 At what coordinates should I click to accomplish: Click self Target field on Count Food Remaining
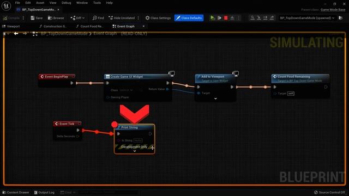(x=291, y=94)
